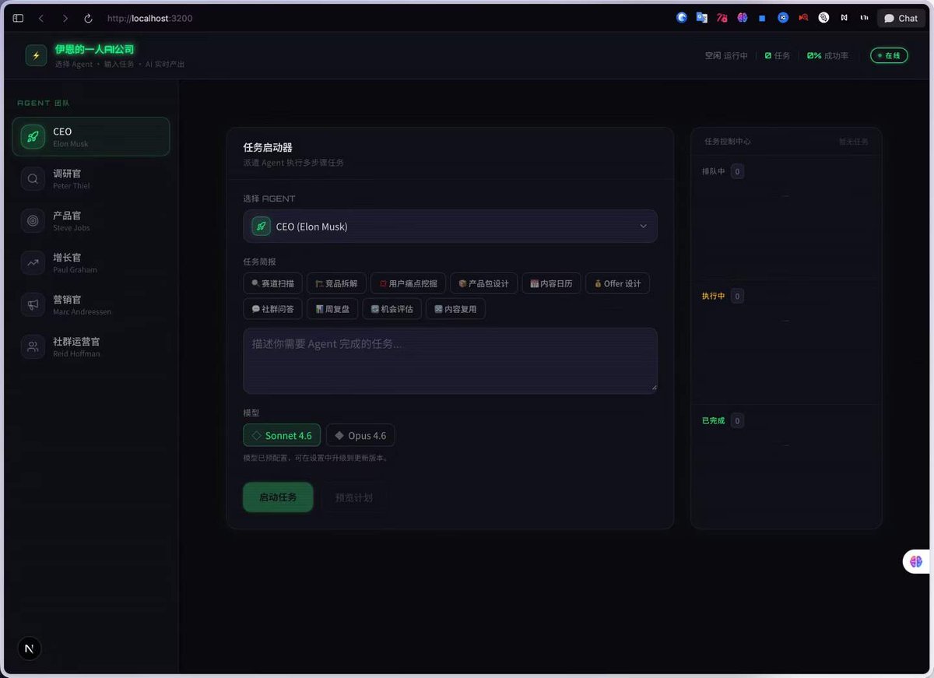
Task: Click the 0% 成功率 header stat
Action: [827, 56]
